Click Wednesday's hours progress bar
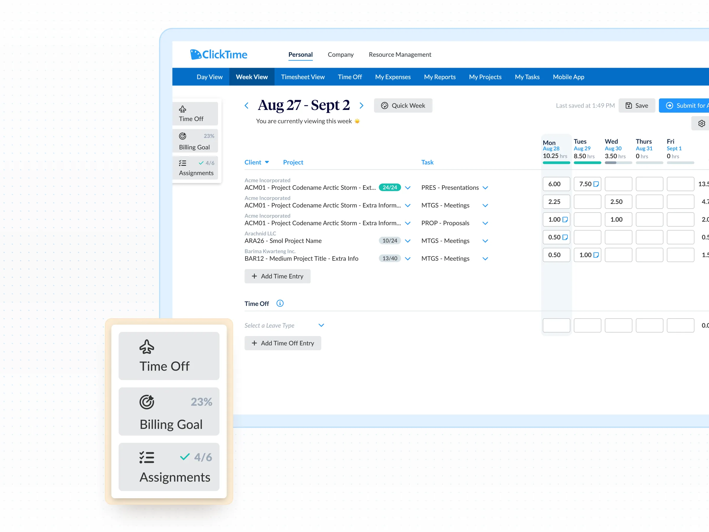The height and width of the screenshot is (532, 709). pos(618,163)
